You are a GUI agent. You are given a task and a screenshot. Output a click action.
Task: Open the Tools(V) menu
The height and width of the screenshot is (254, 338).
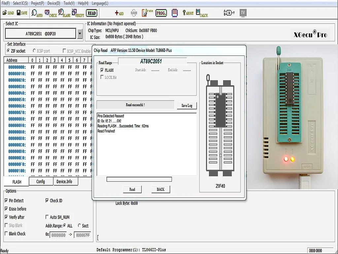pos(69,3)
